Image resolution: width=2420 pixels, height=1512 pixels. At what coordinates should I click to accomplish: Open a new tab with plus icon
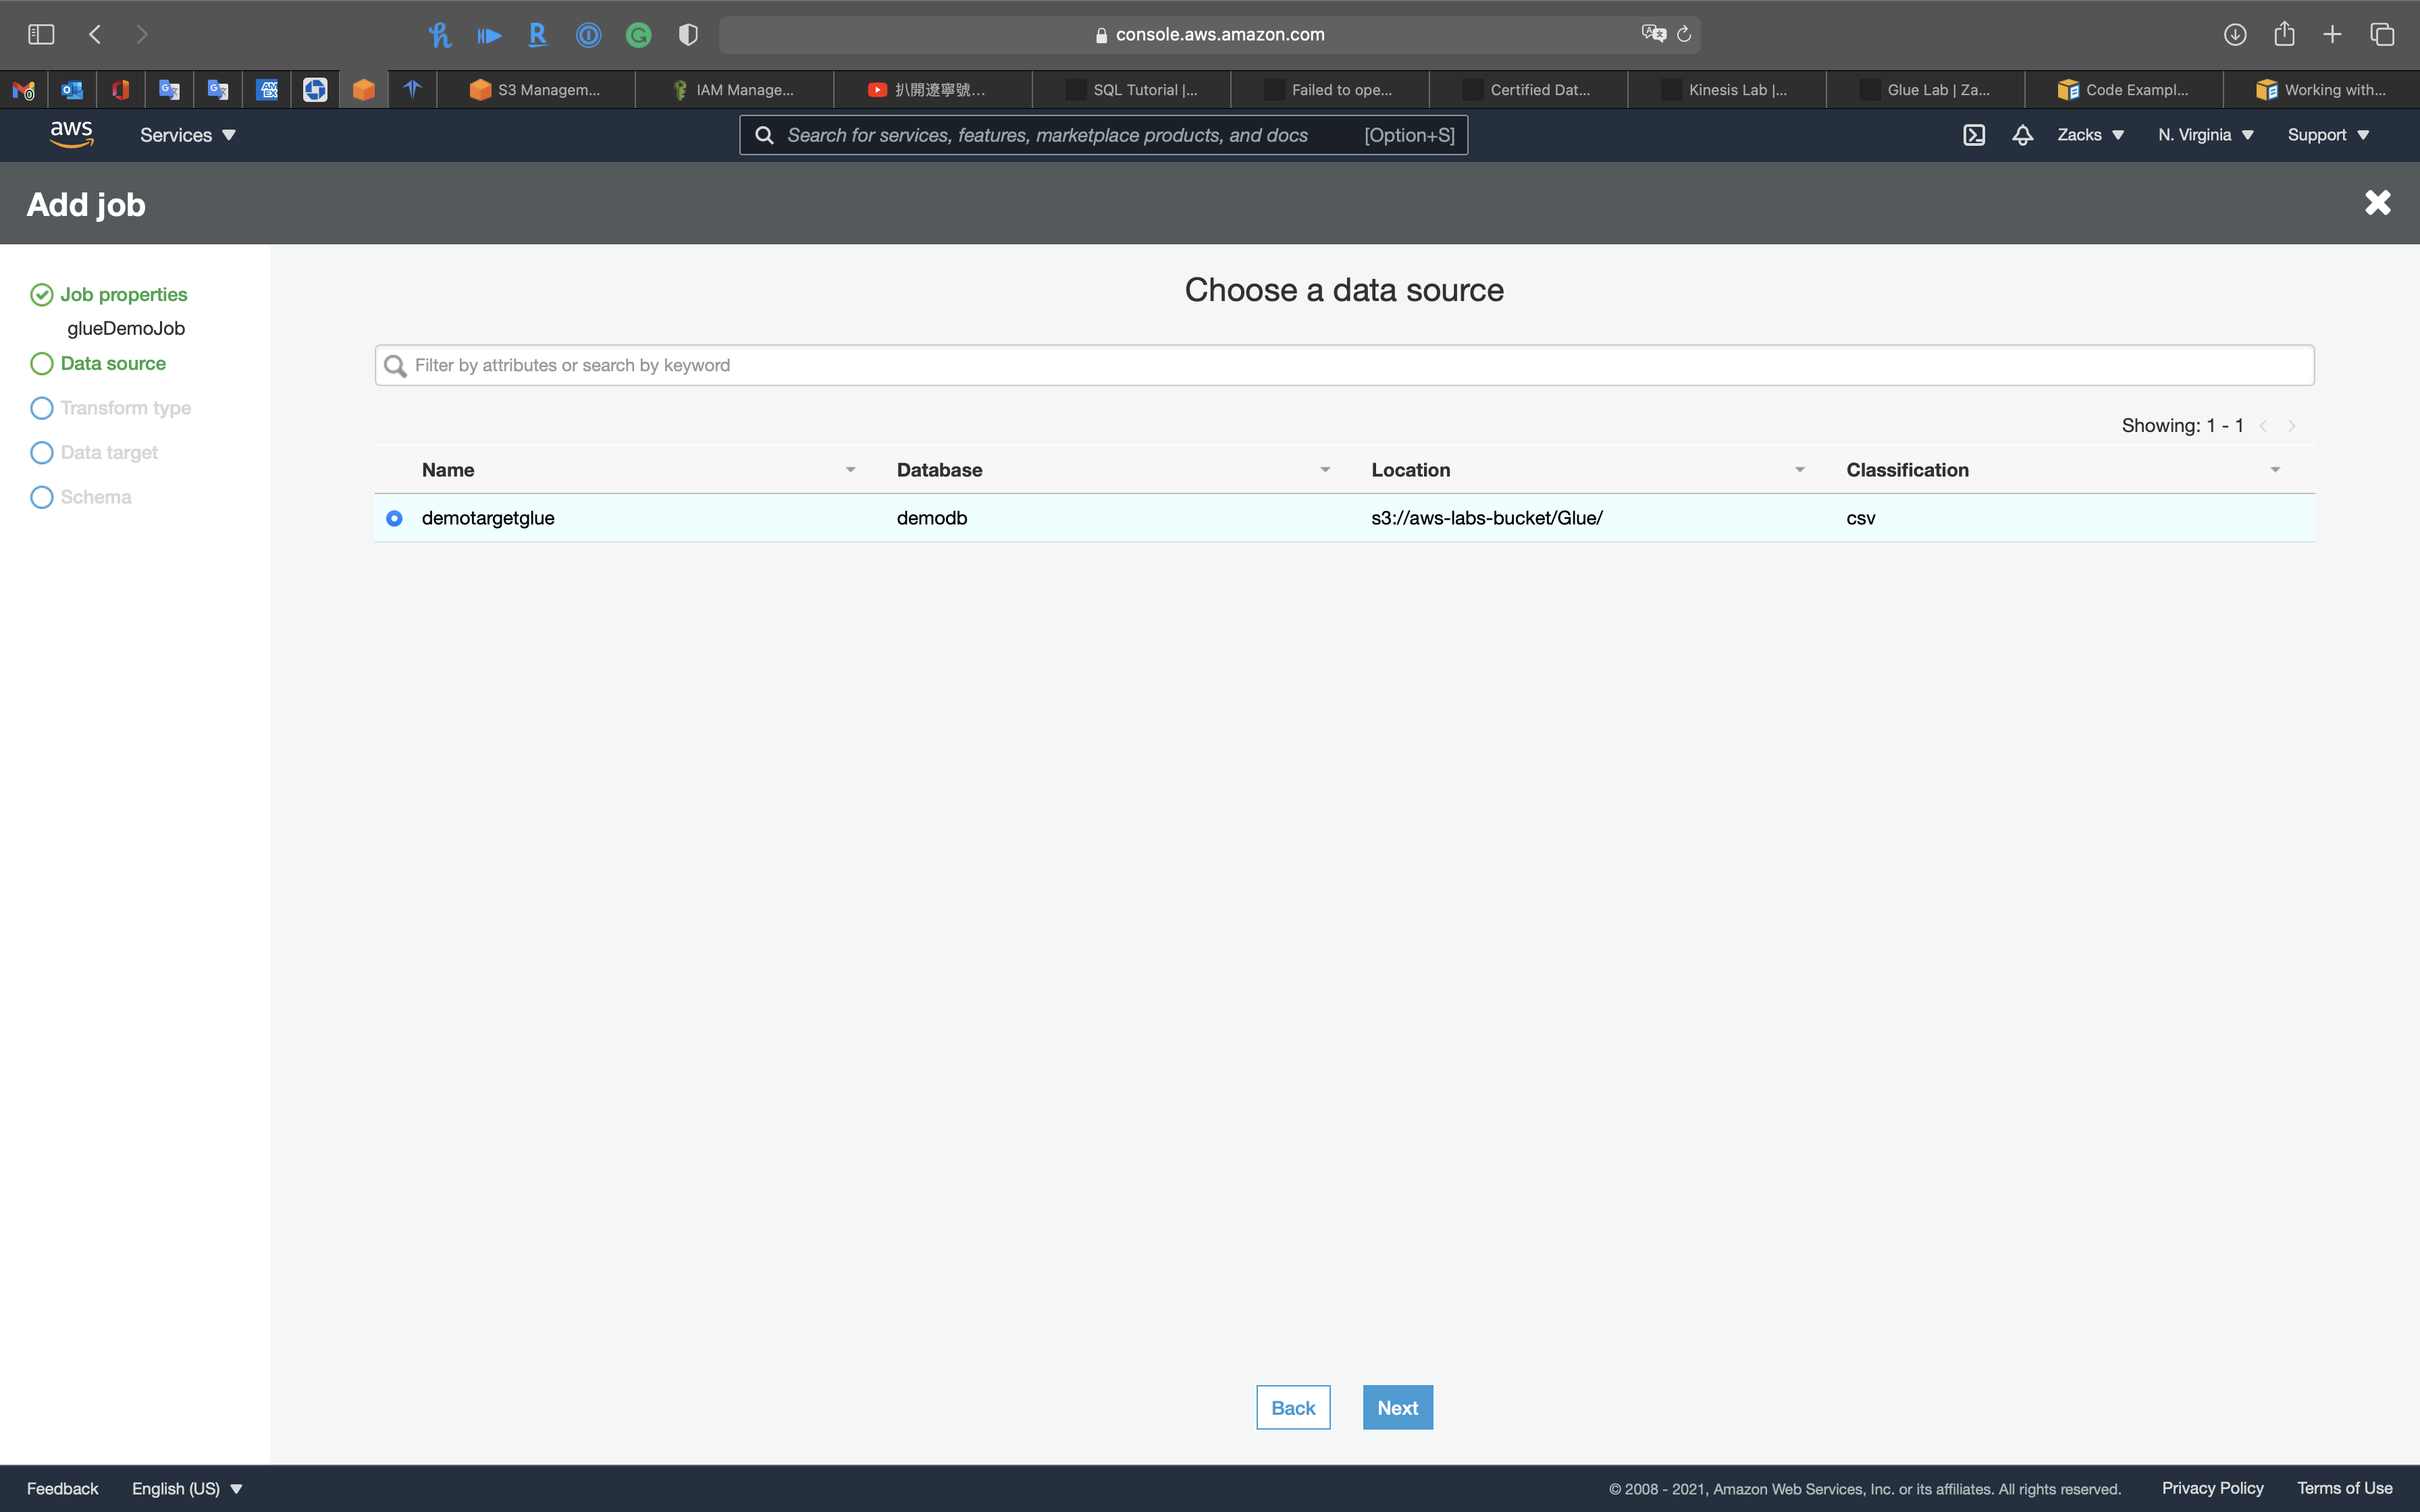click(2332, 35)
